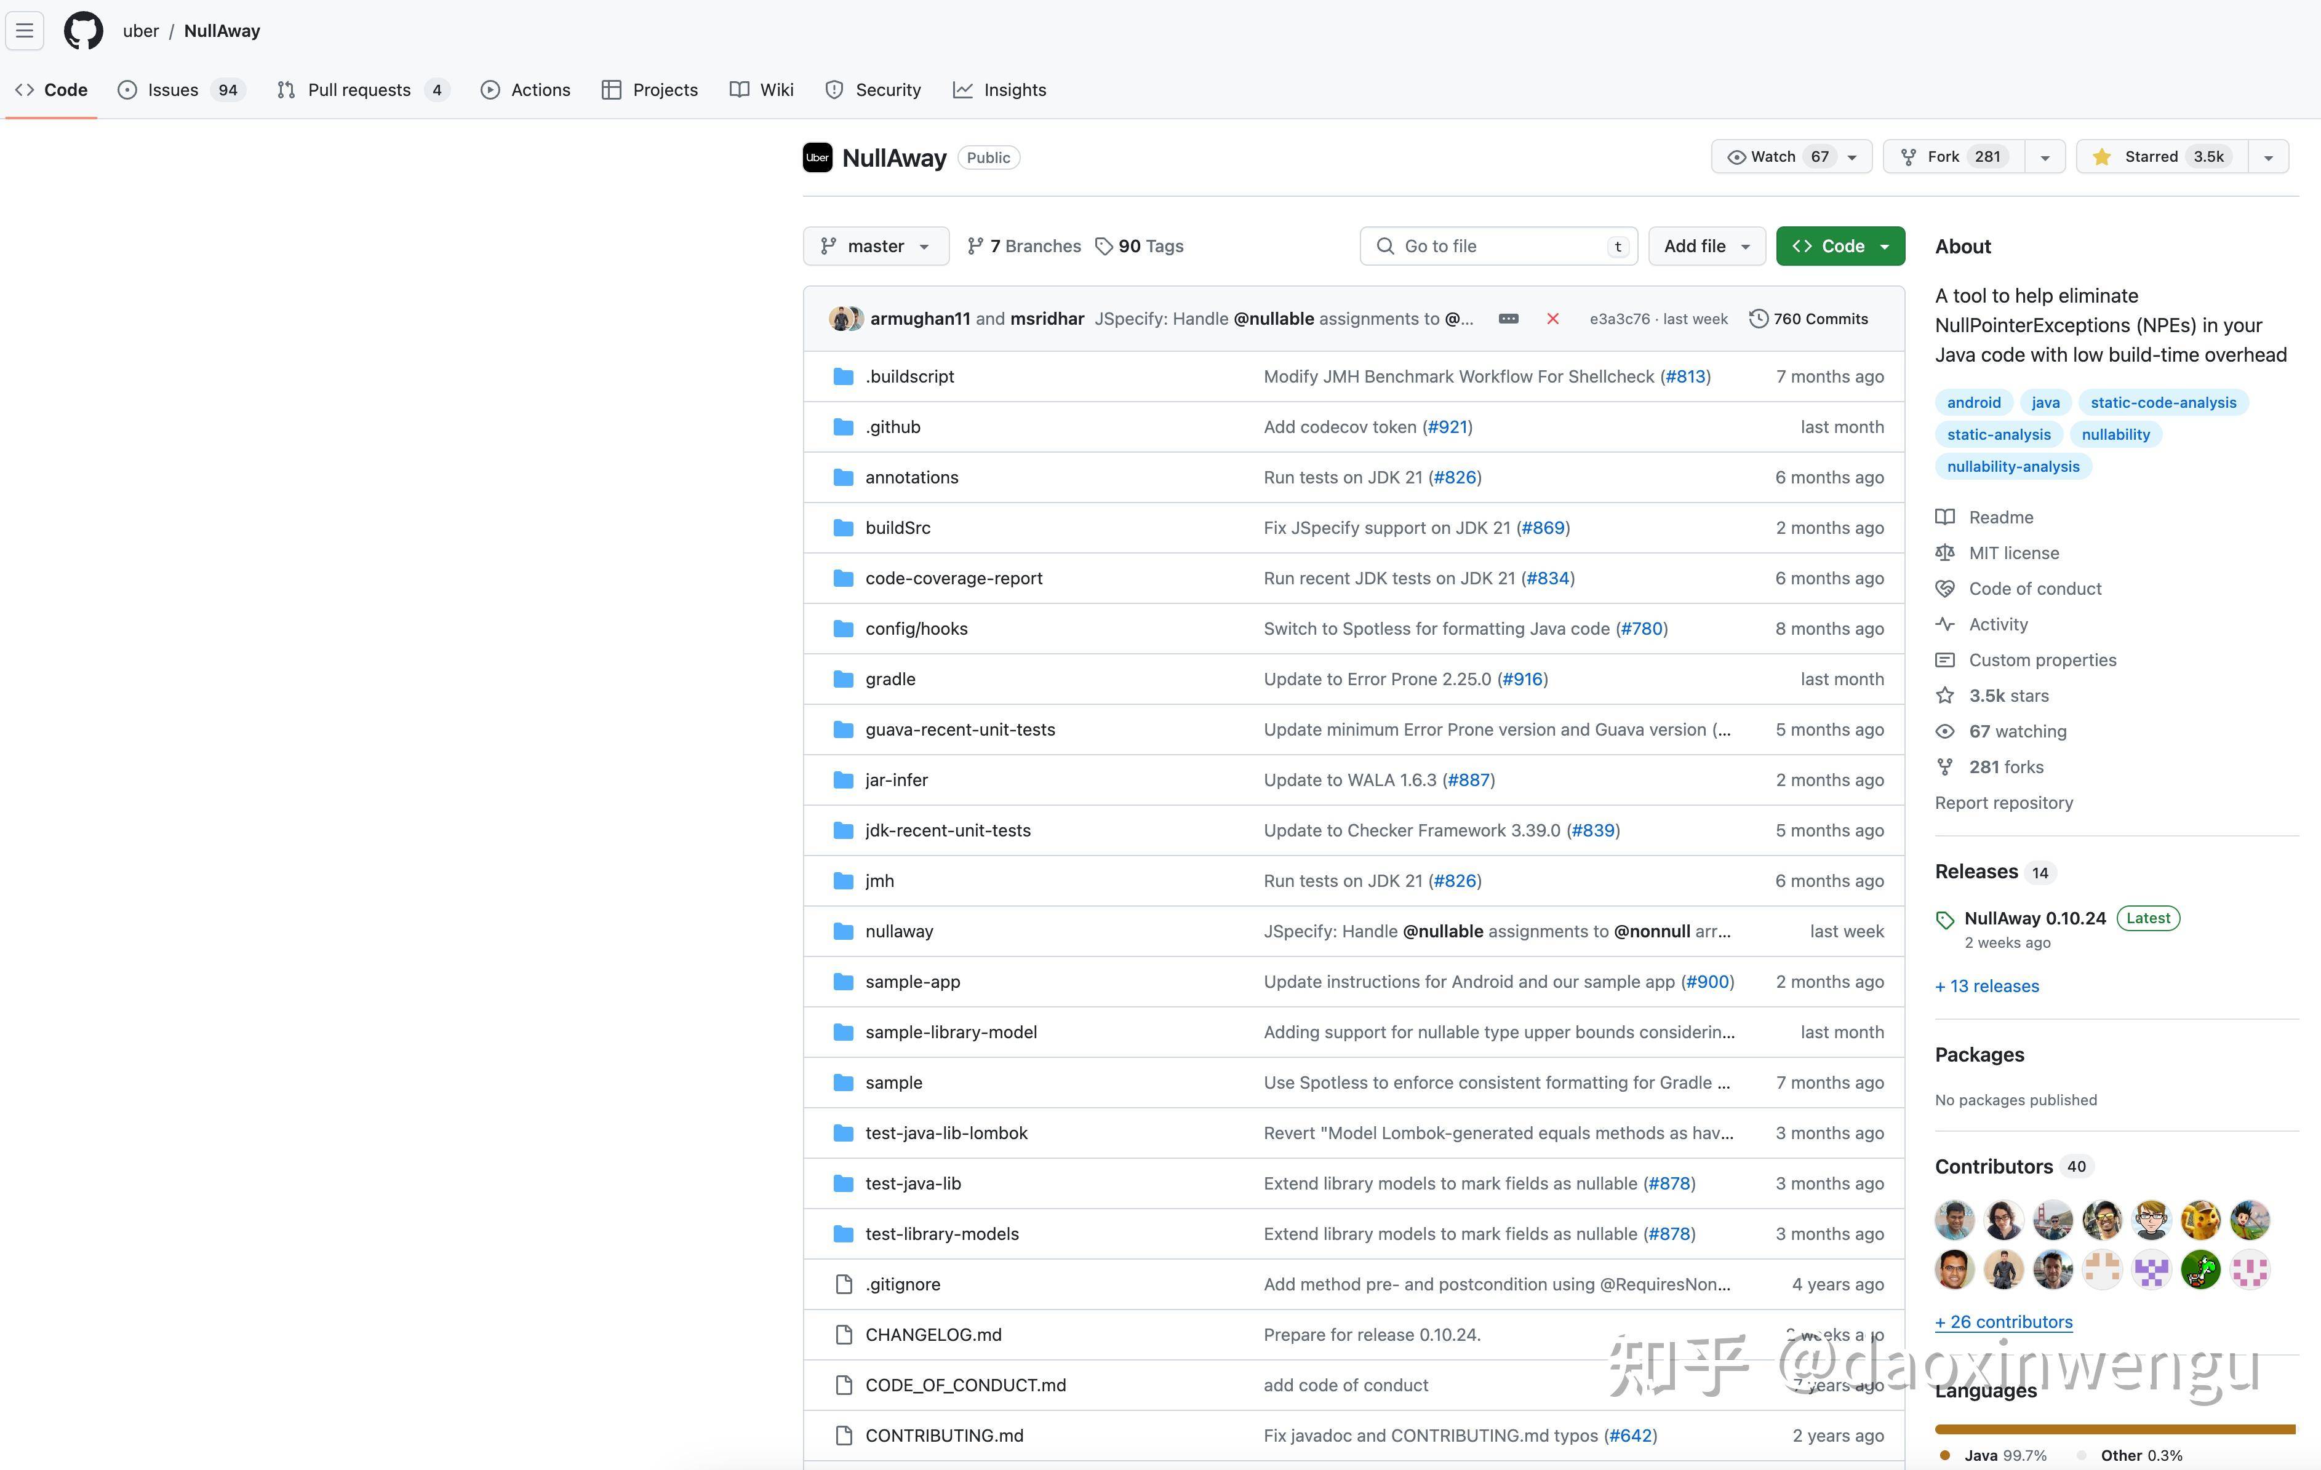Open NullAway 0.10.24 release
Viewport: 2321px width, 1470px height.
2035,919
